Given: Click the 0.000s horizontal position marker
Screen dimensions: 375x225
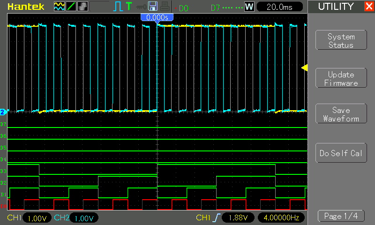Looking at the screenshot, I should [x=157, y=17].
